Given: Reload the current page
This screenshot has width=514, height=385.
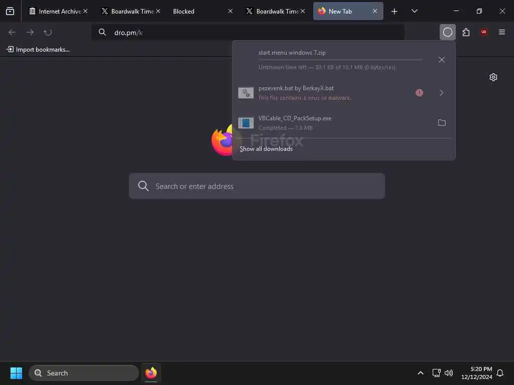Looking at the screenshot, I should tap(48, 32).
